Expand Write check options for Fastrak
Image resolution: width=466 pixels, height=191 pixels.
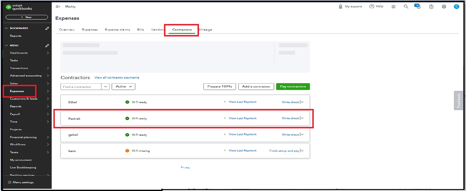(302, 118)
